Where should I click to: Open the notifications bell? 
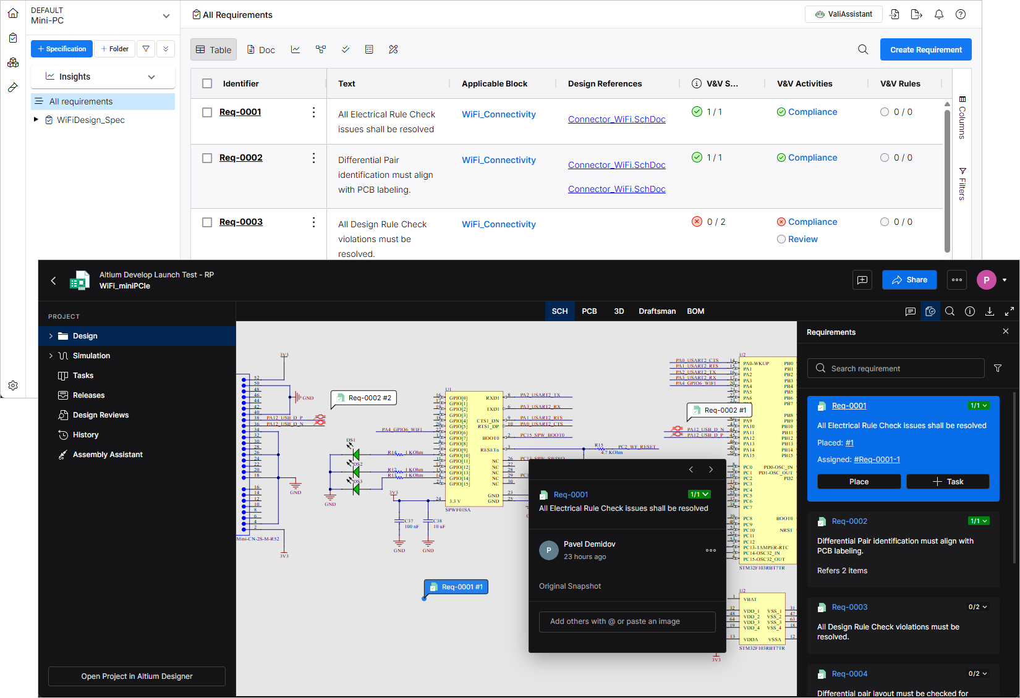939,14
